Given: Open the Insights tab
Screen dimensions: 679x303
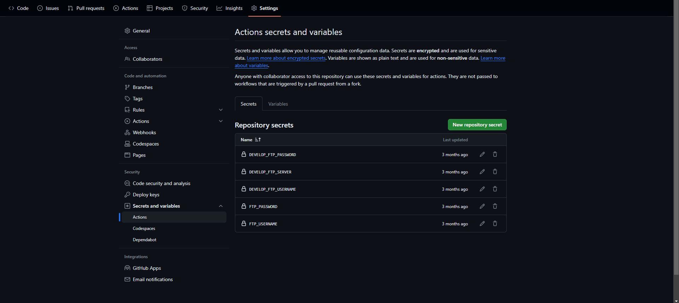Looking at the screenshot, I should [x=230, y=8].
